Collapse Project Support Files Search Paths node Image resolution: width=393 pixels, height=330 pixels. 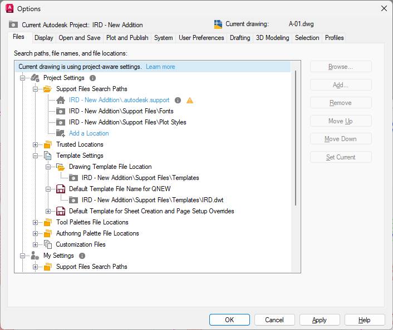(35, 89)
